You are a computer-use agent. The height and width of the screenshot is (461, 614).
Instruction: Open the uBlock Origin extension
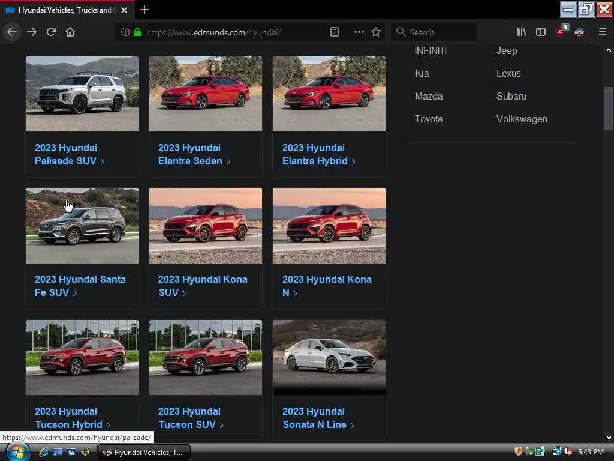coord(561,31)
